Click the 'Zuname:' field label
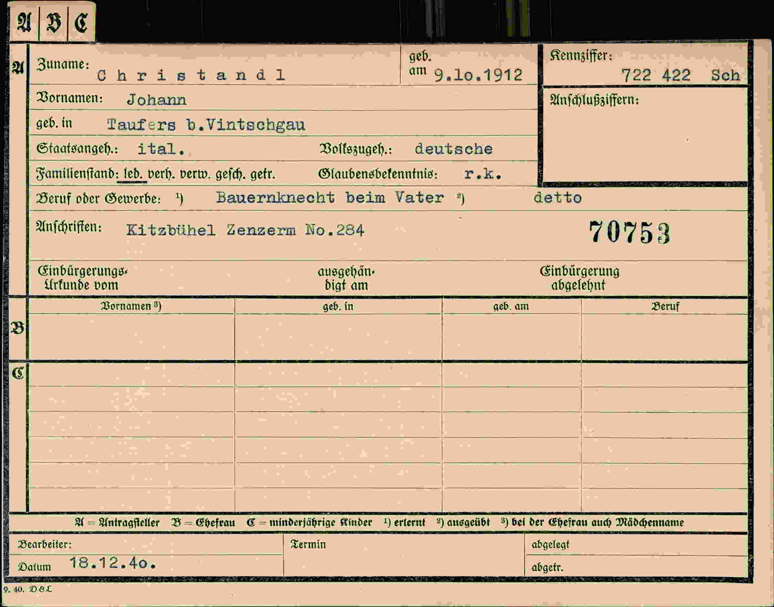This screenshot has height=607, width=774. pyautogui.click(x=63, y=65)
